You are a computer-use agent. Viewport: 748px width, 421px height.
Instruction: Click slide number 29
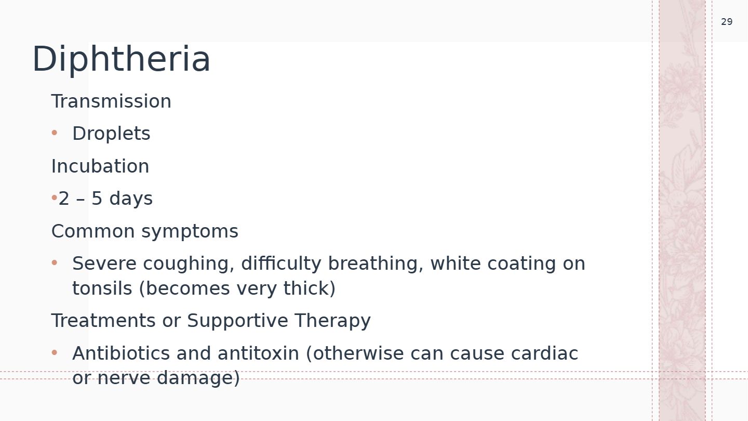pyautogui.click(x=727, y=22)
